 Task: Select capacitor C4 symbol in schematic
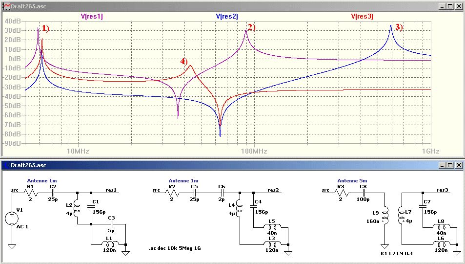coord(254,206)
